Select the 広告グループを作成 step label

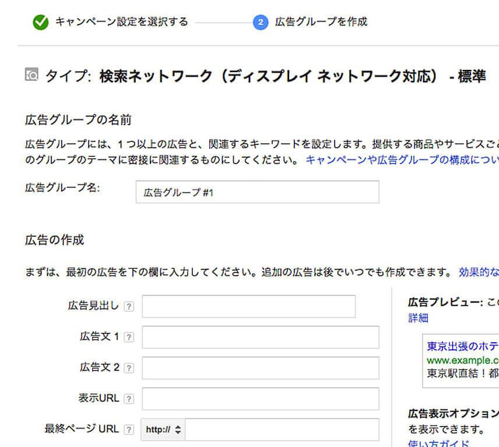click(x=321, y=22)
